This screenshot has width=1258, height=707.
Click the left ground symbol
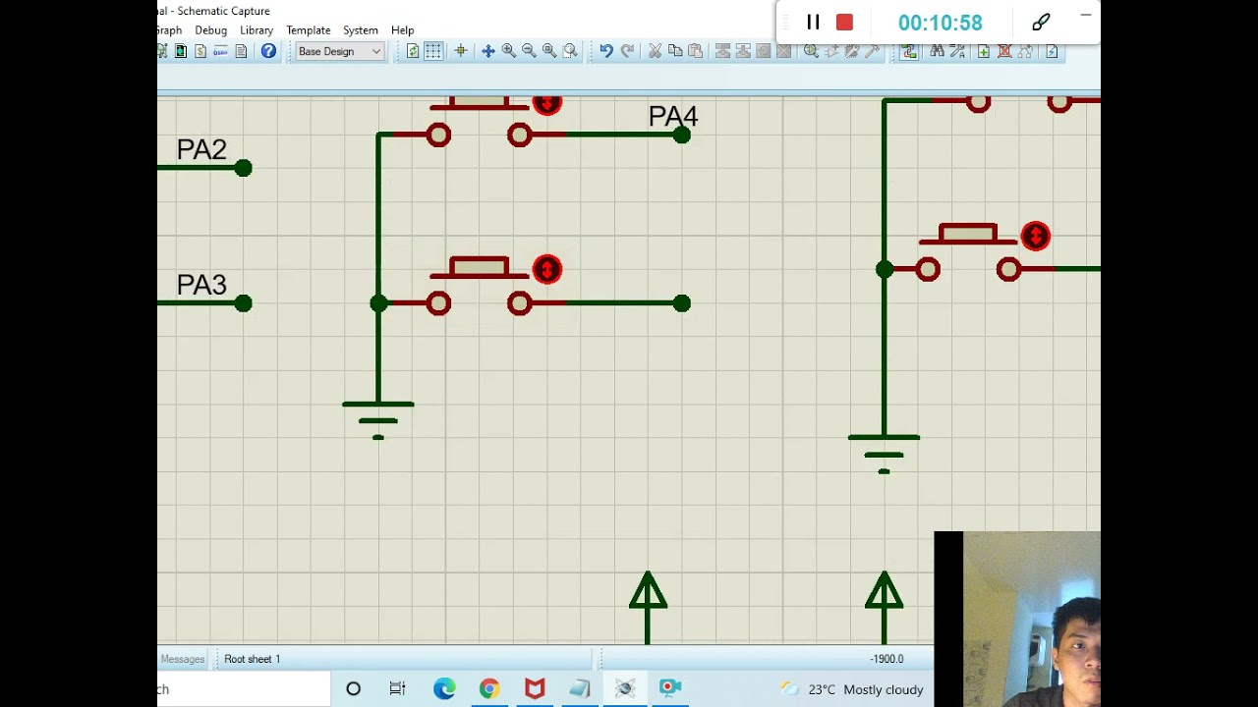(x=378, y=420)
